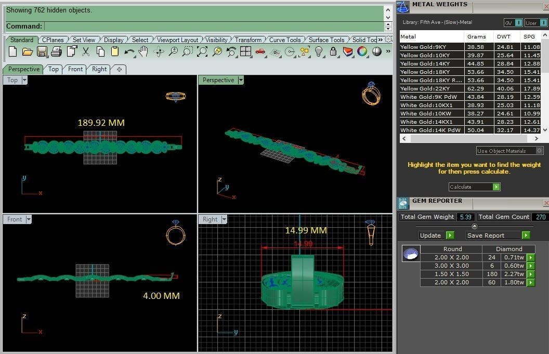The image size is (549, 354).
Task: Click the Paste clipboard icon
Action: 115,51
